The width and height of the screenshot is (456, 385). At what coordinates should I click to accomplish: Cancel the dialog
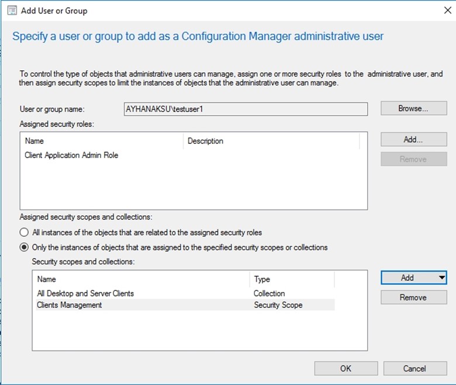point(415,369)
